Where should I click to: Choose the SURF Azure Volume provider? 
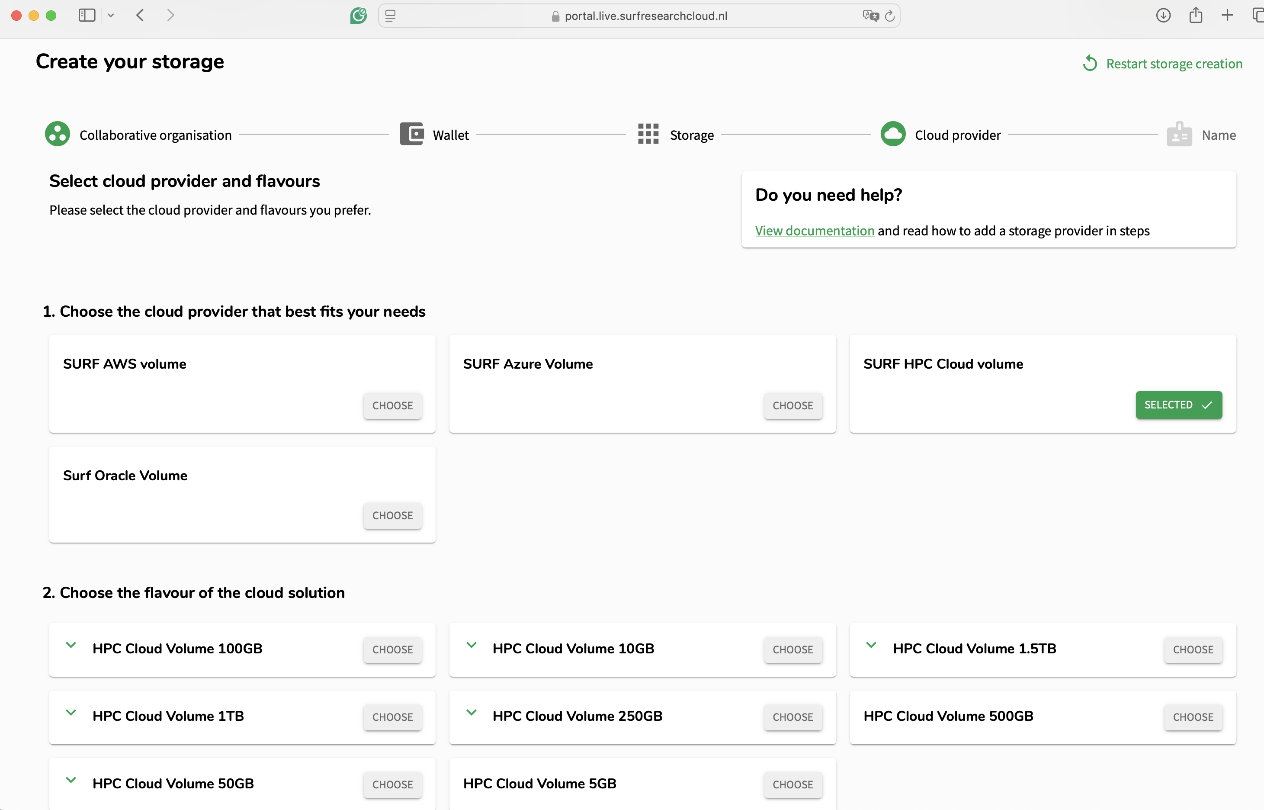[792, 405]
